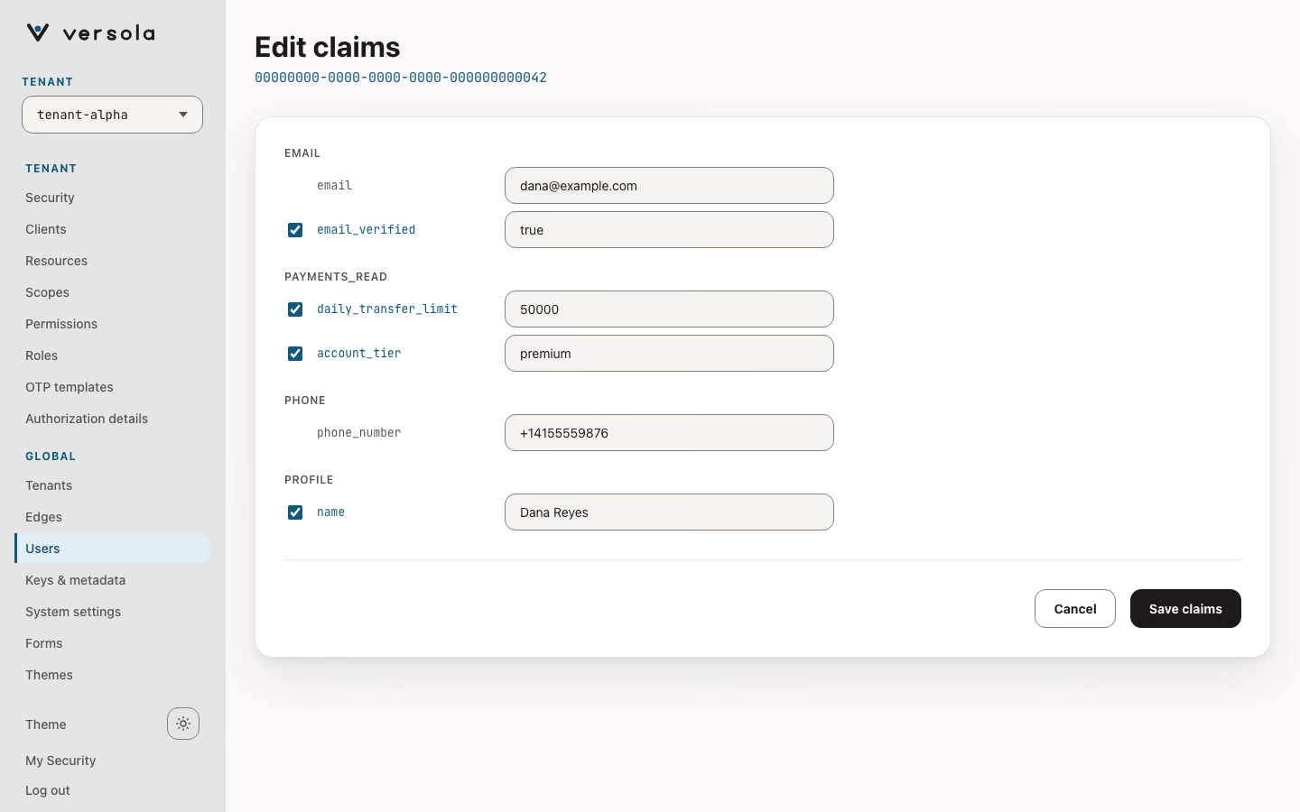
Task: Click the PAYMENTS_READ section heading
Action: pyautogui.click(x=336, y=277)
